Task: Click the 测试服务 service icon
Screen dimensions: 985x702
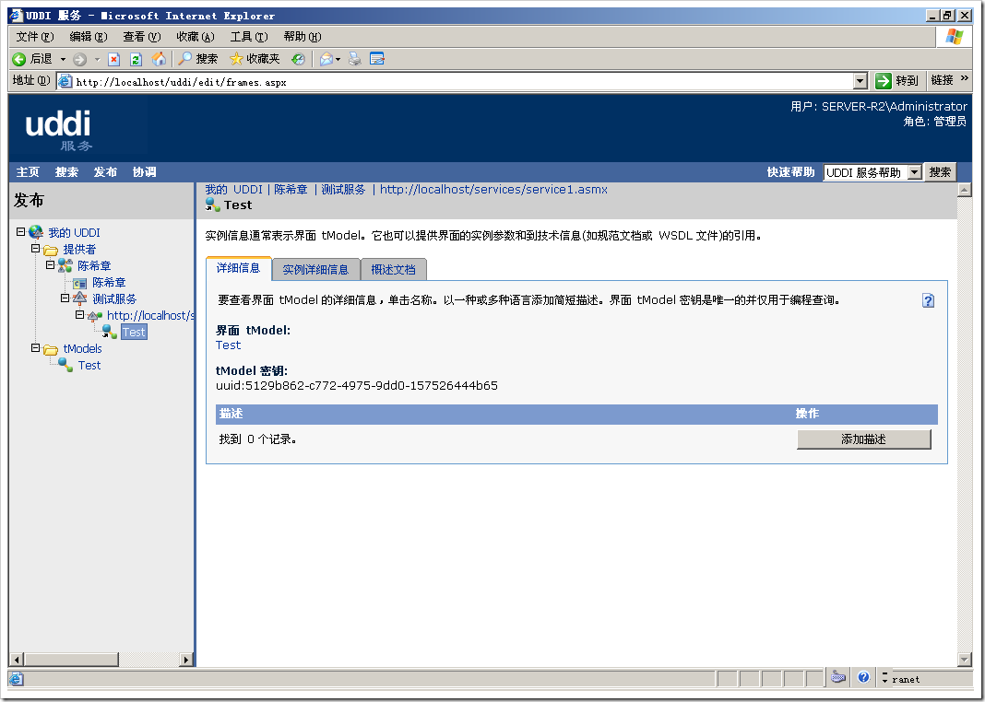Action: tap(80, 299)
